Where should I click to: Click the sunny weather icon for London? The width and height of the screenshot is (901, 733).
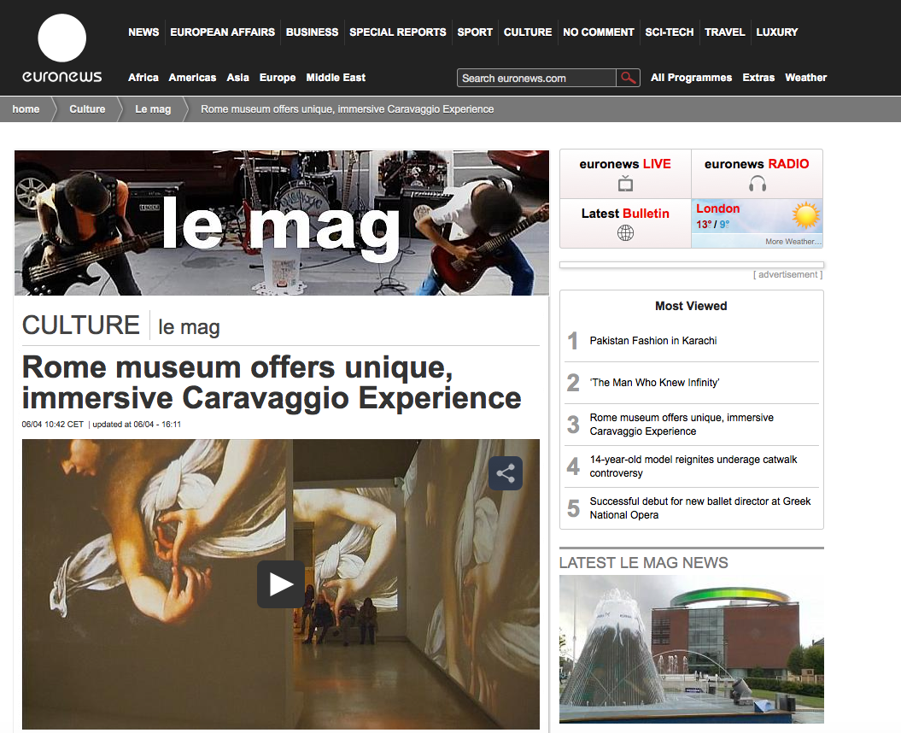[x=804, y=216]
